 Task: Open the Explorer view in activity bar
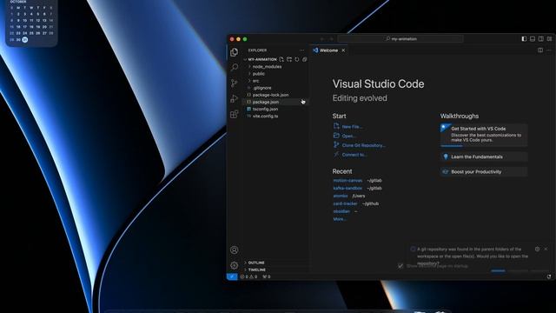click(x=234, y=52)
